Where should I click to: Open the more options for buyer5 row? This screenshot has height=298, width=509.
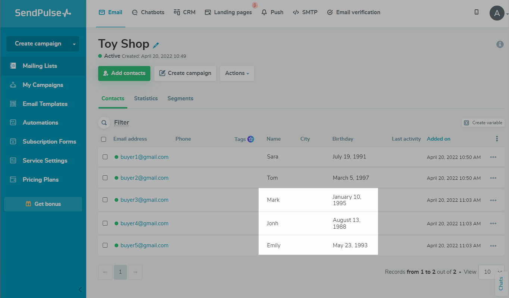point(493,246)
